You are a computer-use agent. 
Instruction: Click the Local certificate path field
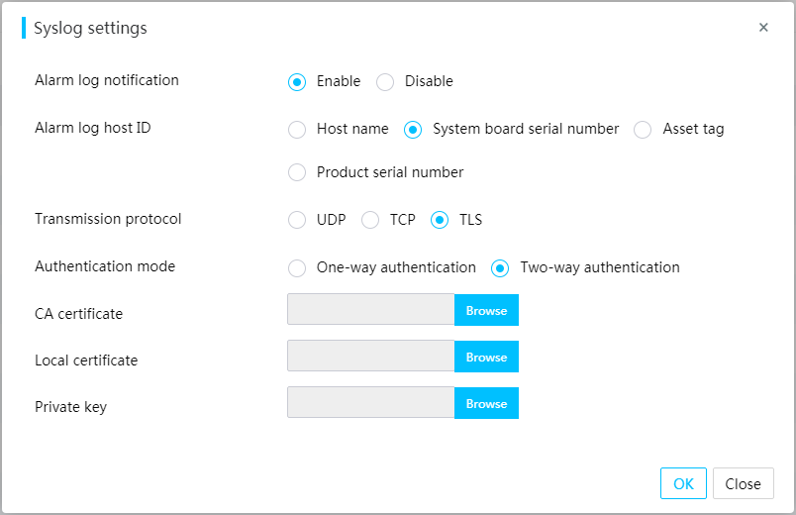[x=370, y=356]
